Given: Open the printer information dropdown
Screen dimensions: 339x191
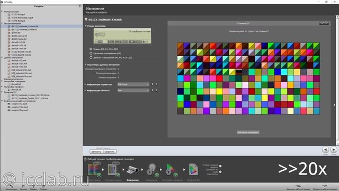Looking at the screenshot, I should (x=133, y=84).
